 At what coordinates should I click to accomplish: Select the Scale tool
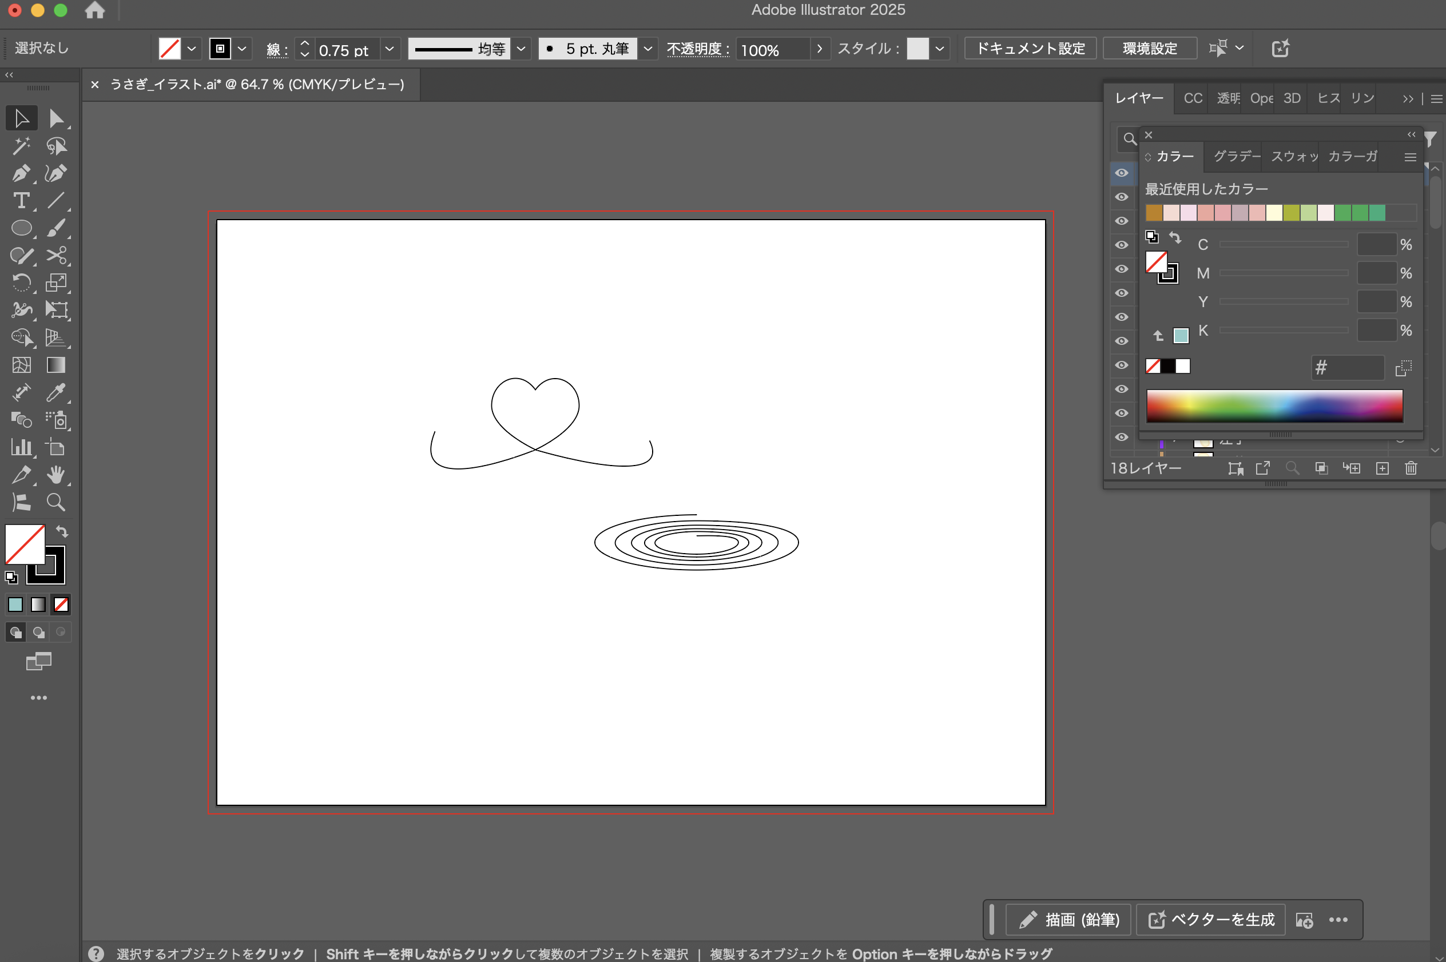pyautogui.click(x=57, y=282)
